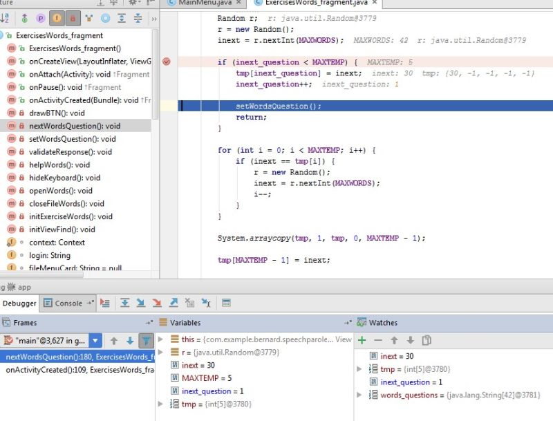Viewport: 553px width, 421px height.
Task: Click Step Into to enter the method
Action: 141,303
